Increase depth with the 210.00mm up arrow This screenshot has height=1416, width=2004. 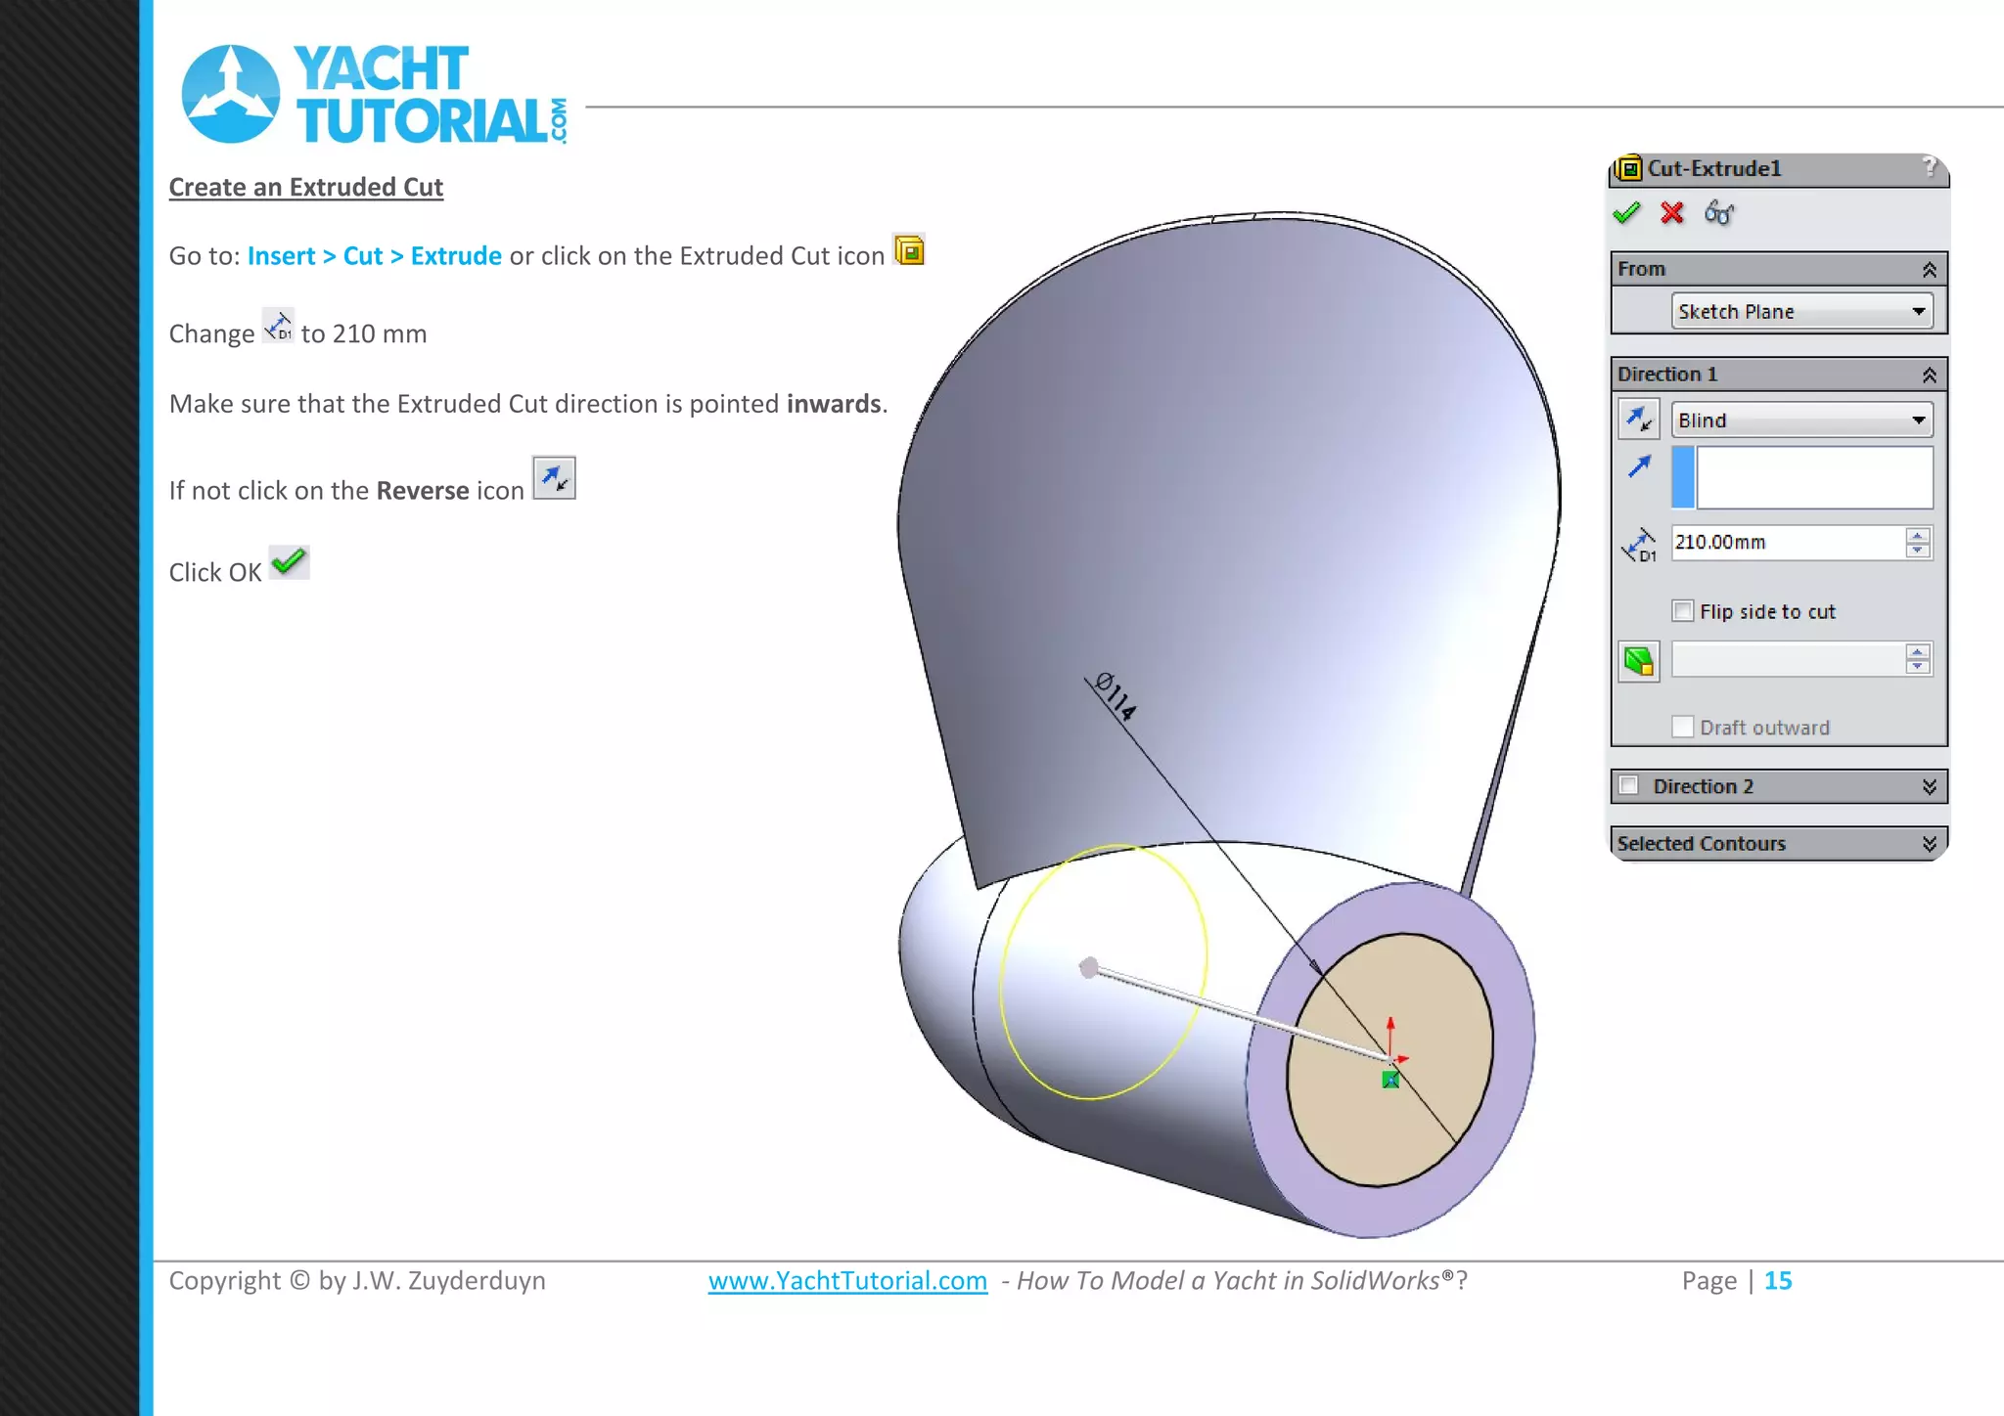(1918, 535)
